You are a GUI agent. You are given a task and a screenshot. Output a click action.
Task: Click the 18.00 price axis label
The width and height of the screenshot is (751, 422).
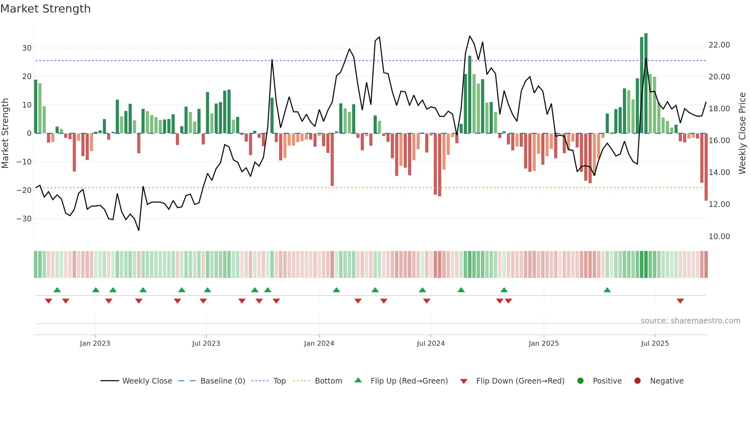(x=719, y=109)
